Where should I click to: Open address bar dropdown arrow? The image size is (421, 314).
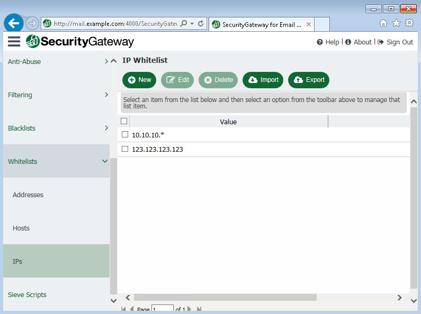tap(192, 24)
